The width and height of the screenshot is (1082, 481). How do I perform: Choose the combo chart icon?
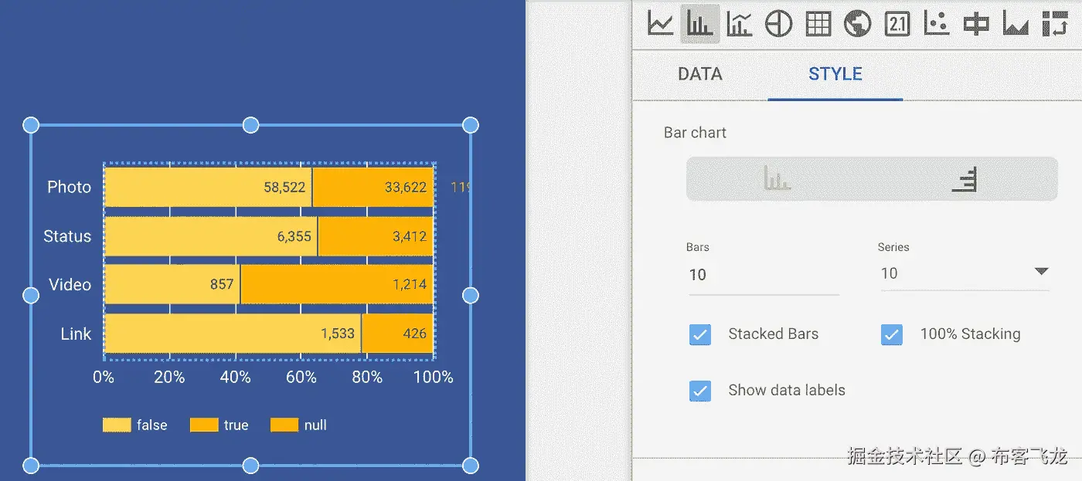click(x=740, y=24)
